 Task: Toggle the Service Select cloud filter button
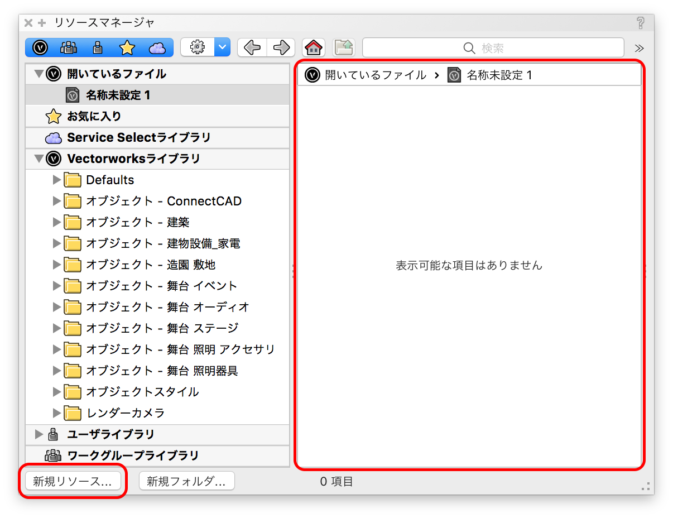[157, 48]
